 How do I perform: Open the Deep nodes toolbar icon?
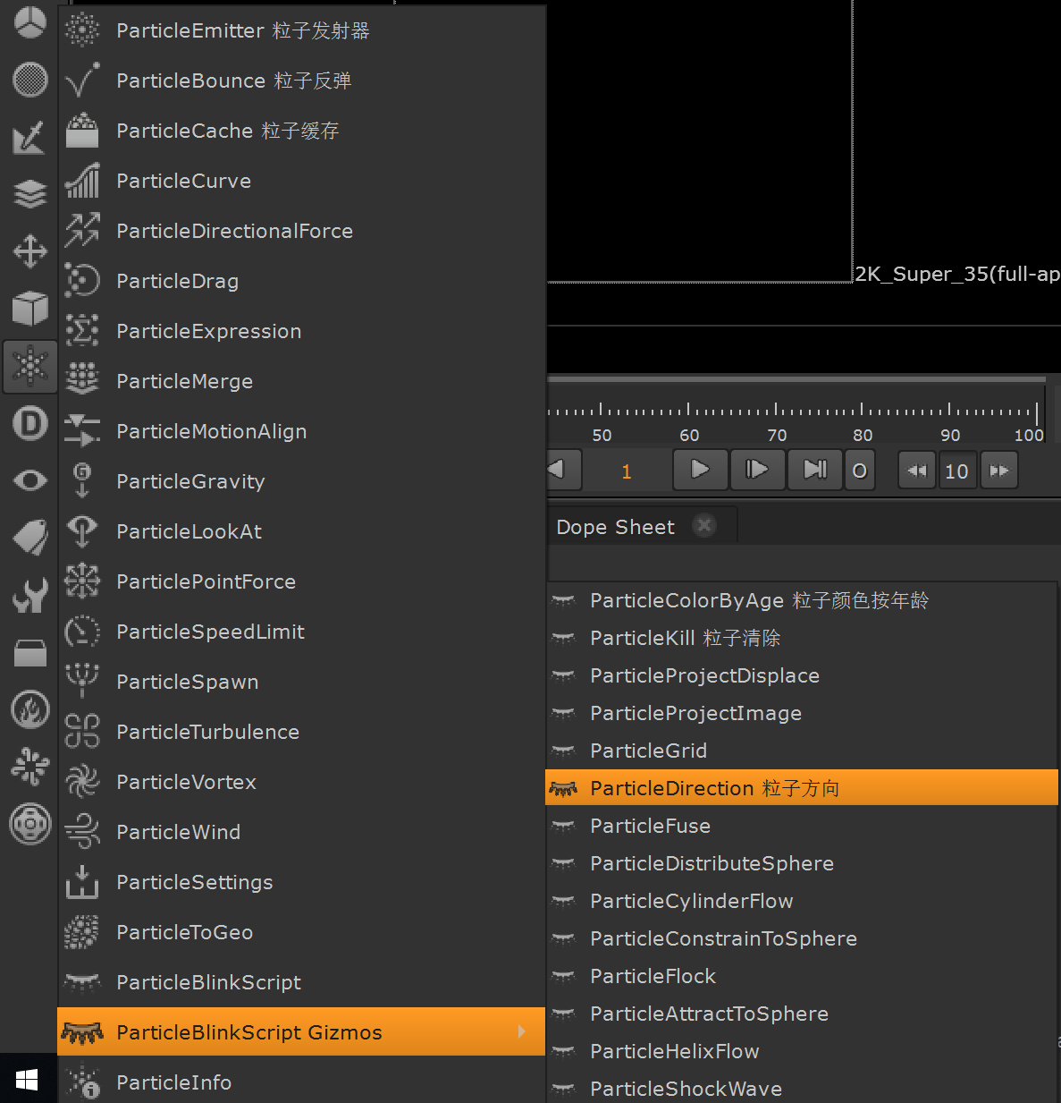coord(30,423)
